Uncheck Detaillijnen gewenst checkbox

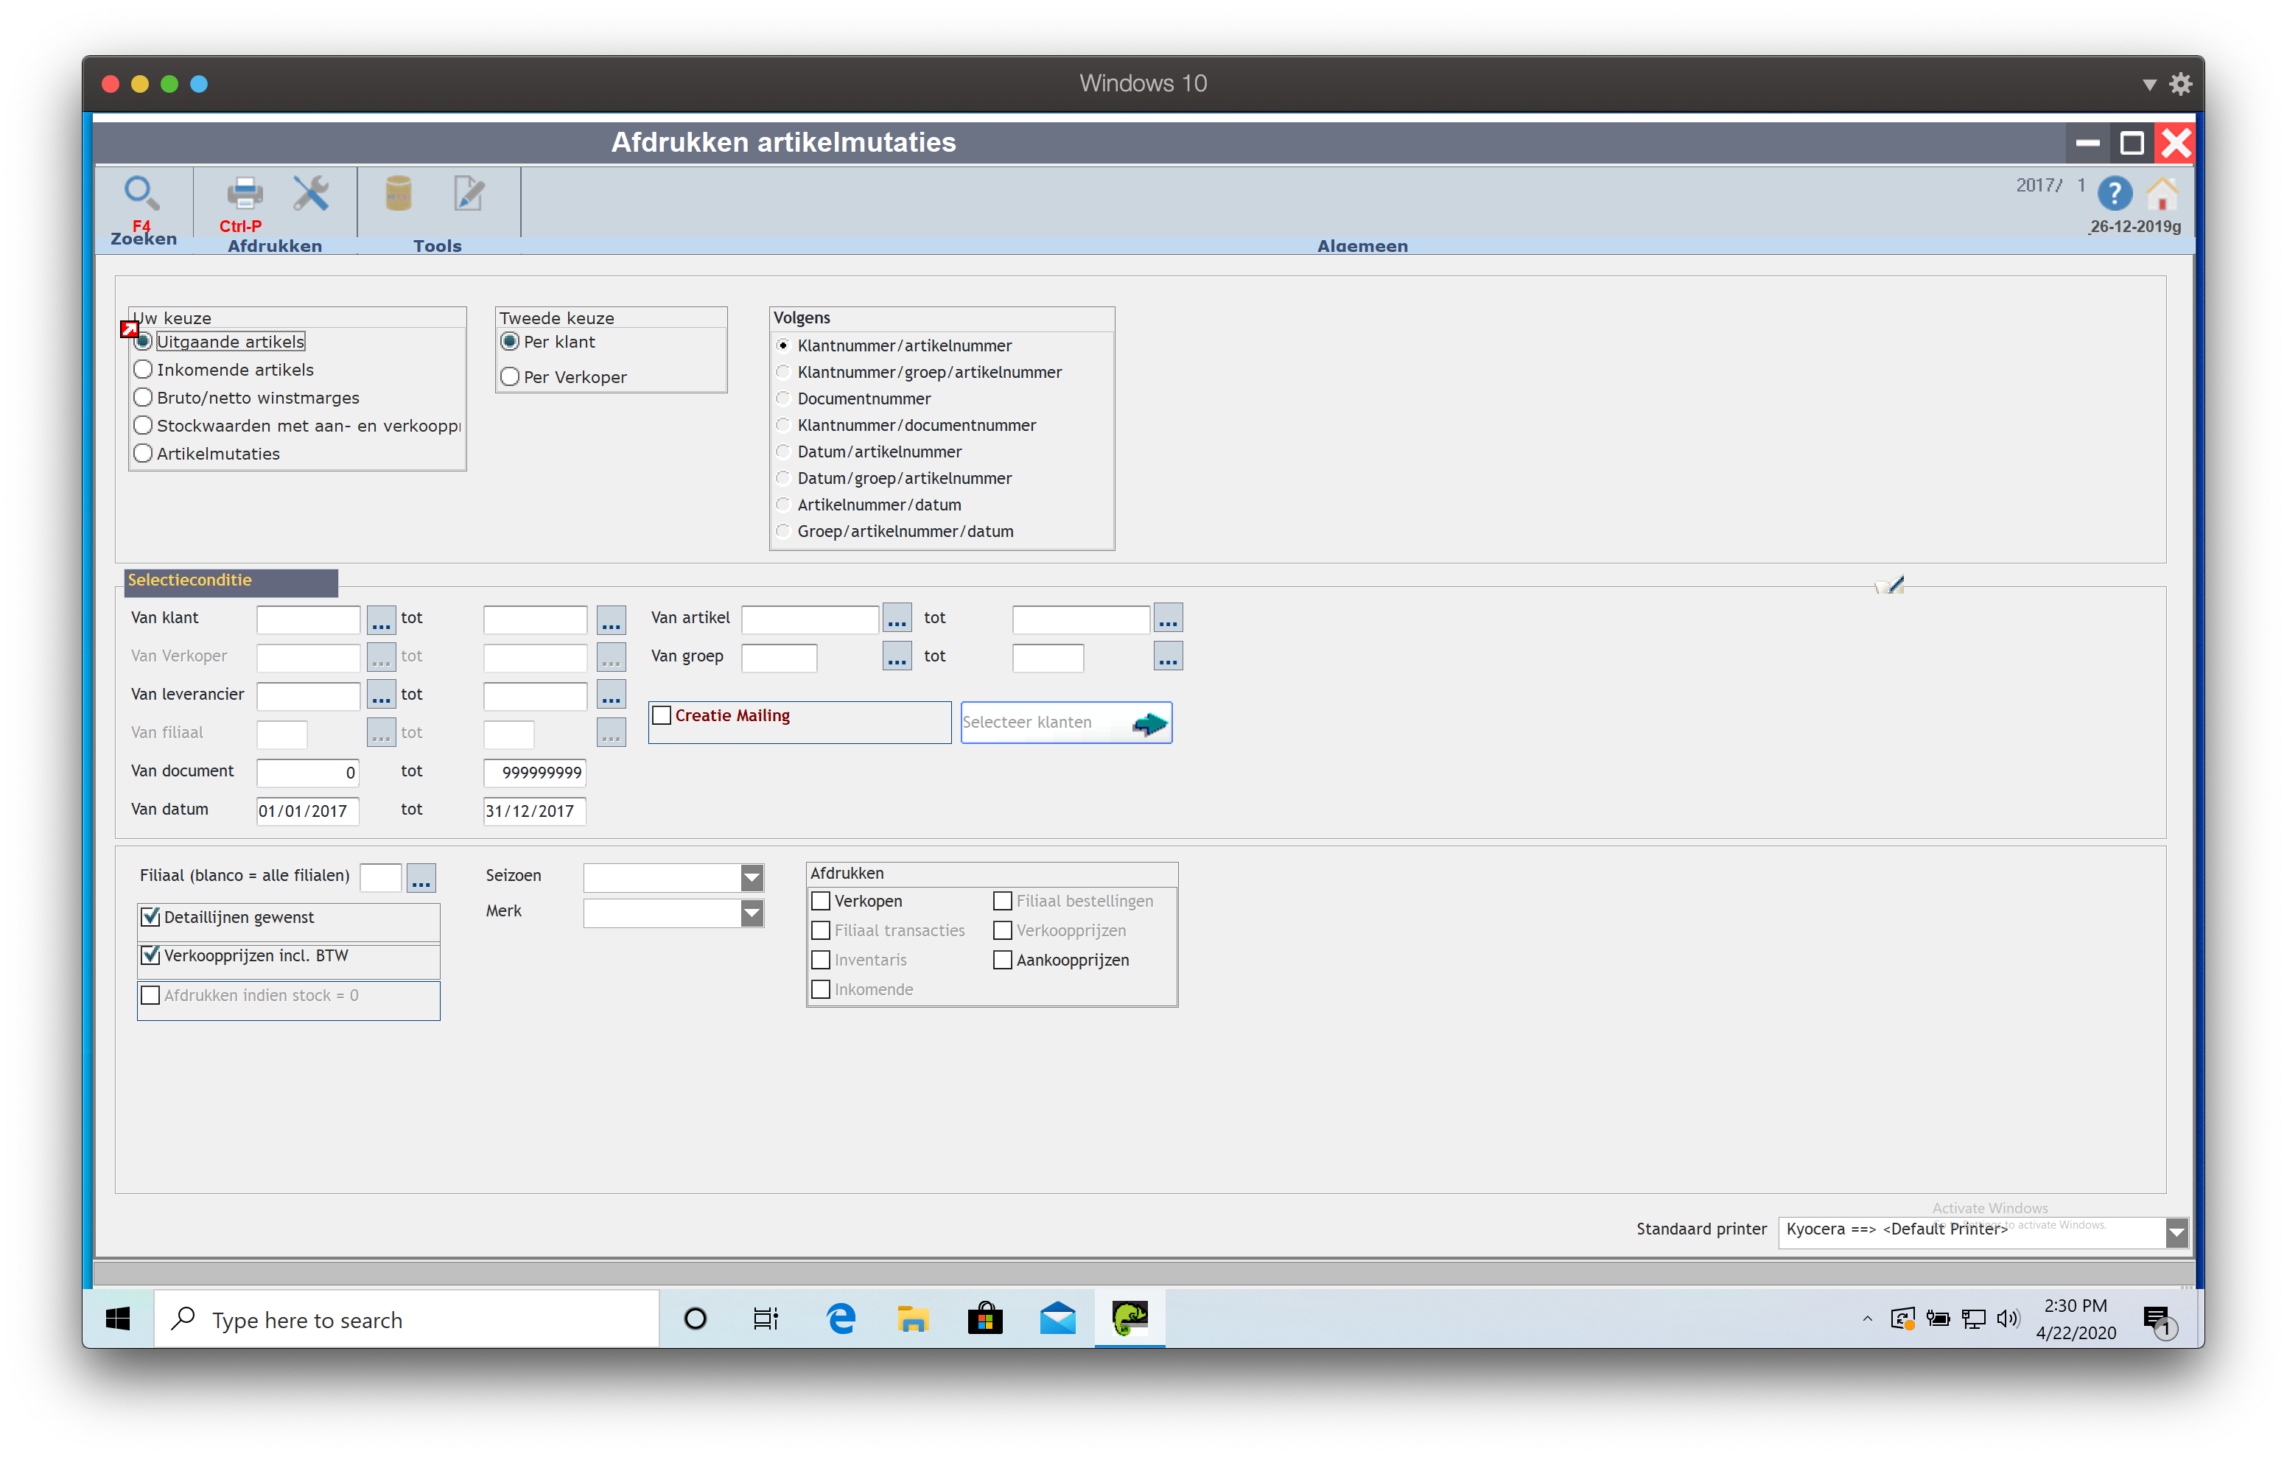pos(151,918)
